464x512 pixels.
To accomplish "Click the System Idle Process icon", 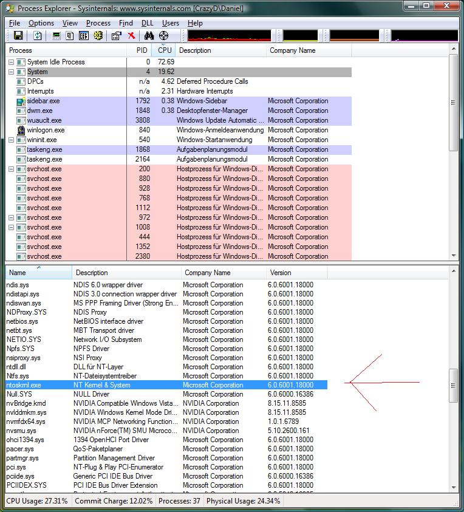I will tap(21, 62).
